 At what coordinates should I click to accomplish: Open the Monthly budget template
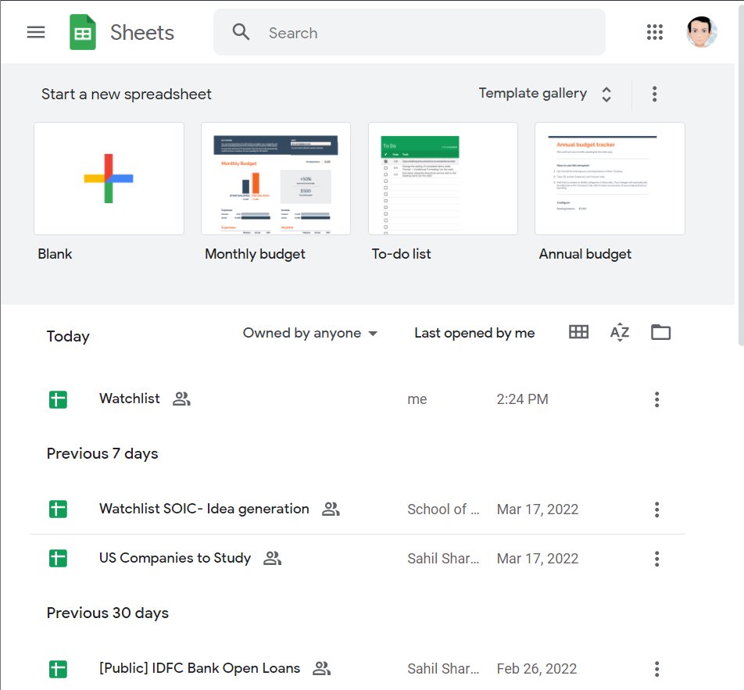click(x=276, y=178)
